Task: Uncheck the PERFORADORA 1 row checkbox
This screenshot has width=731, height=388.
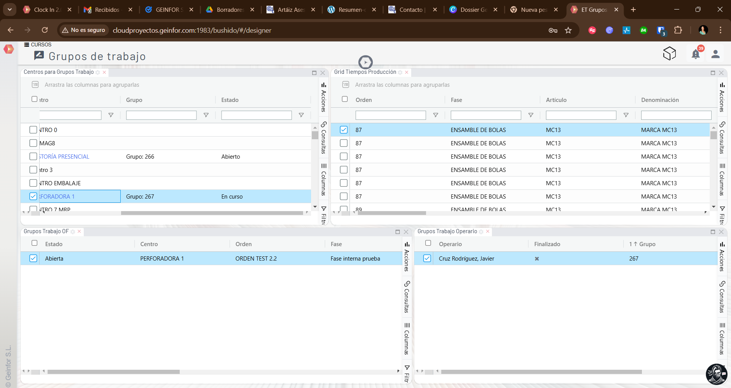Action: [33, 196]
